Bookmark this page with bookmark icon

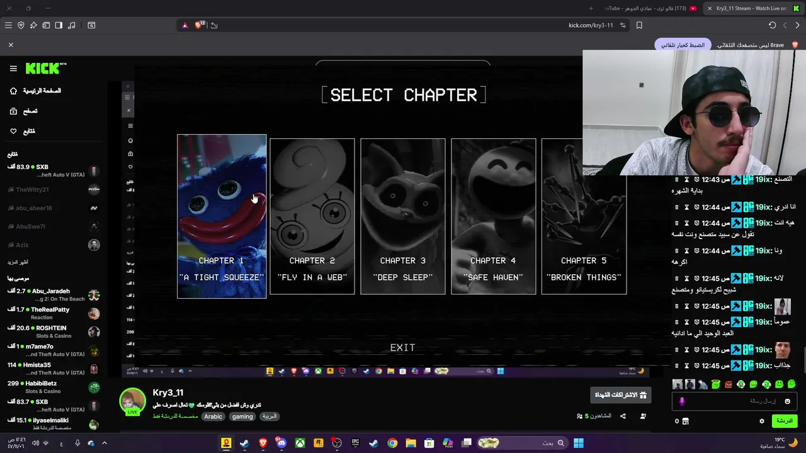coord(639,25)
